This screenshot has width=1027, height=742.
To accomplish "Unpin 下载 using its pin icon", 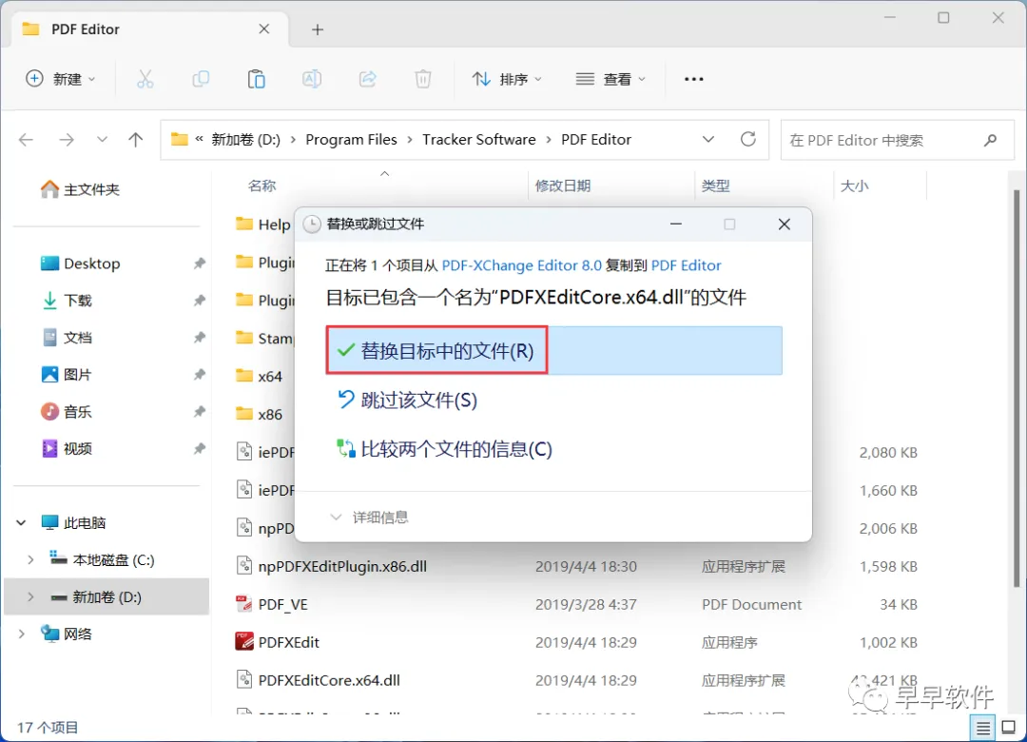I will pyautogui.click(x=199, y=301).
